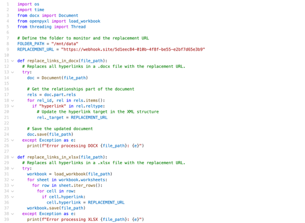Viewport: 305px width, 223px height.
Task: Collapse the except block on line 38
Action: (12, 213)
